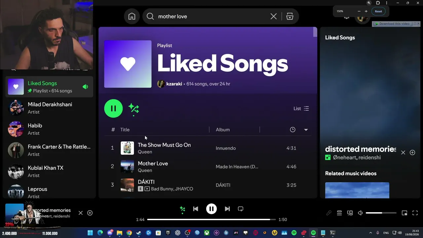Open Frank Carter & The Rattlesnakes artist

50,150
